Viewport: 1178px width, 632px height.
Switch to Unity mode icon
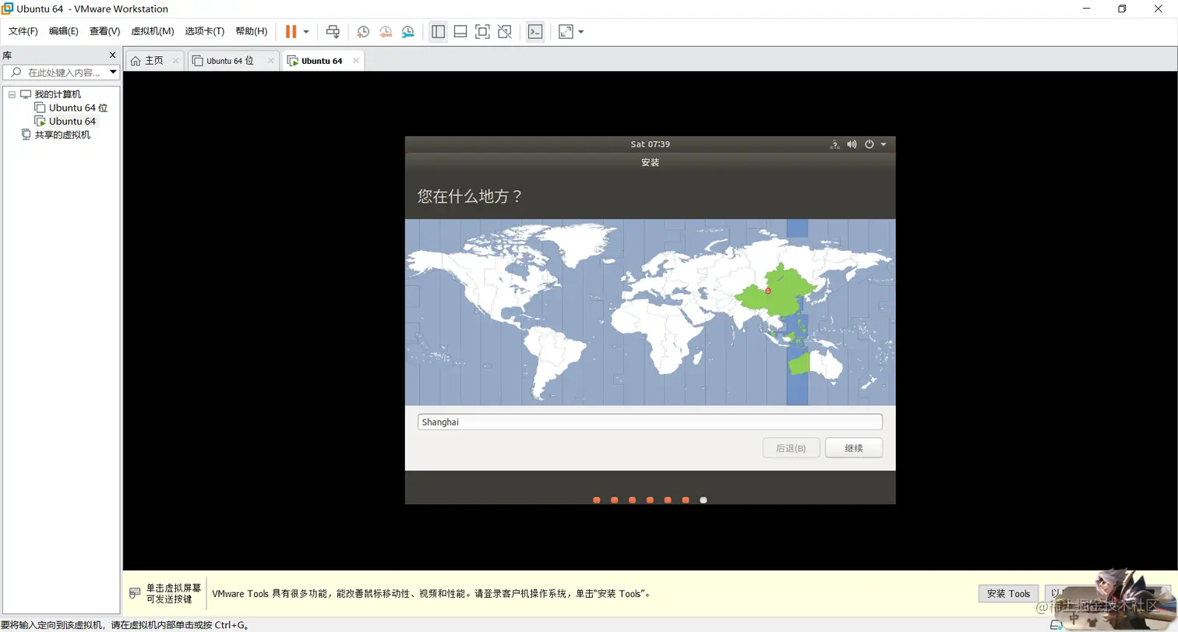(505, 31)
